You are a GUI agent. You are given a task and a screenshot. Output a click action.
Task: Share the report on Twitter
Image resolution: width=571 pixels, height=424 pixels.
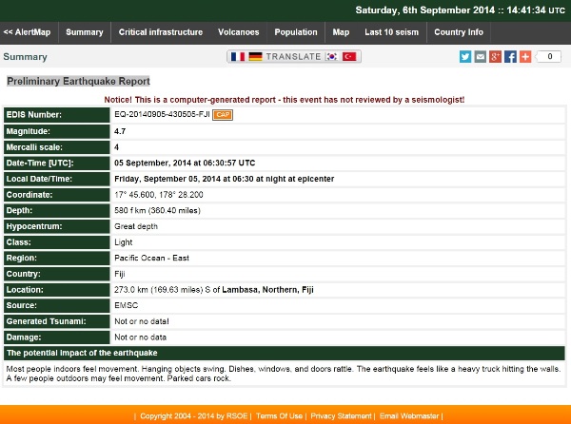465,57
